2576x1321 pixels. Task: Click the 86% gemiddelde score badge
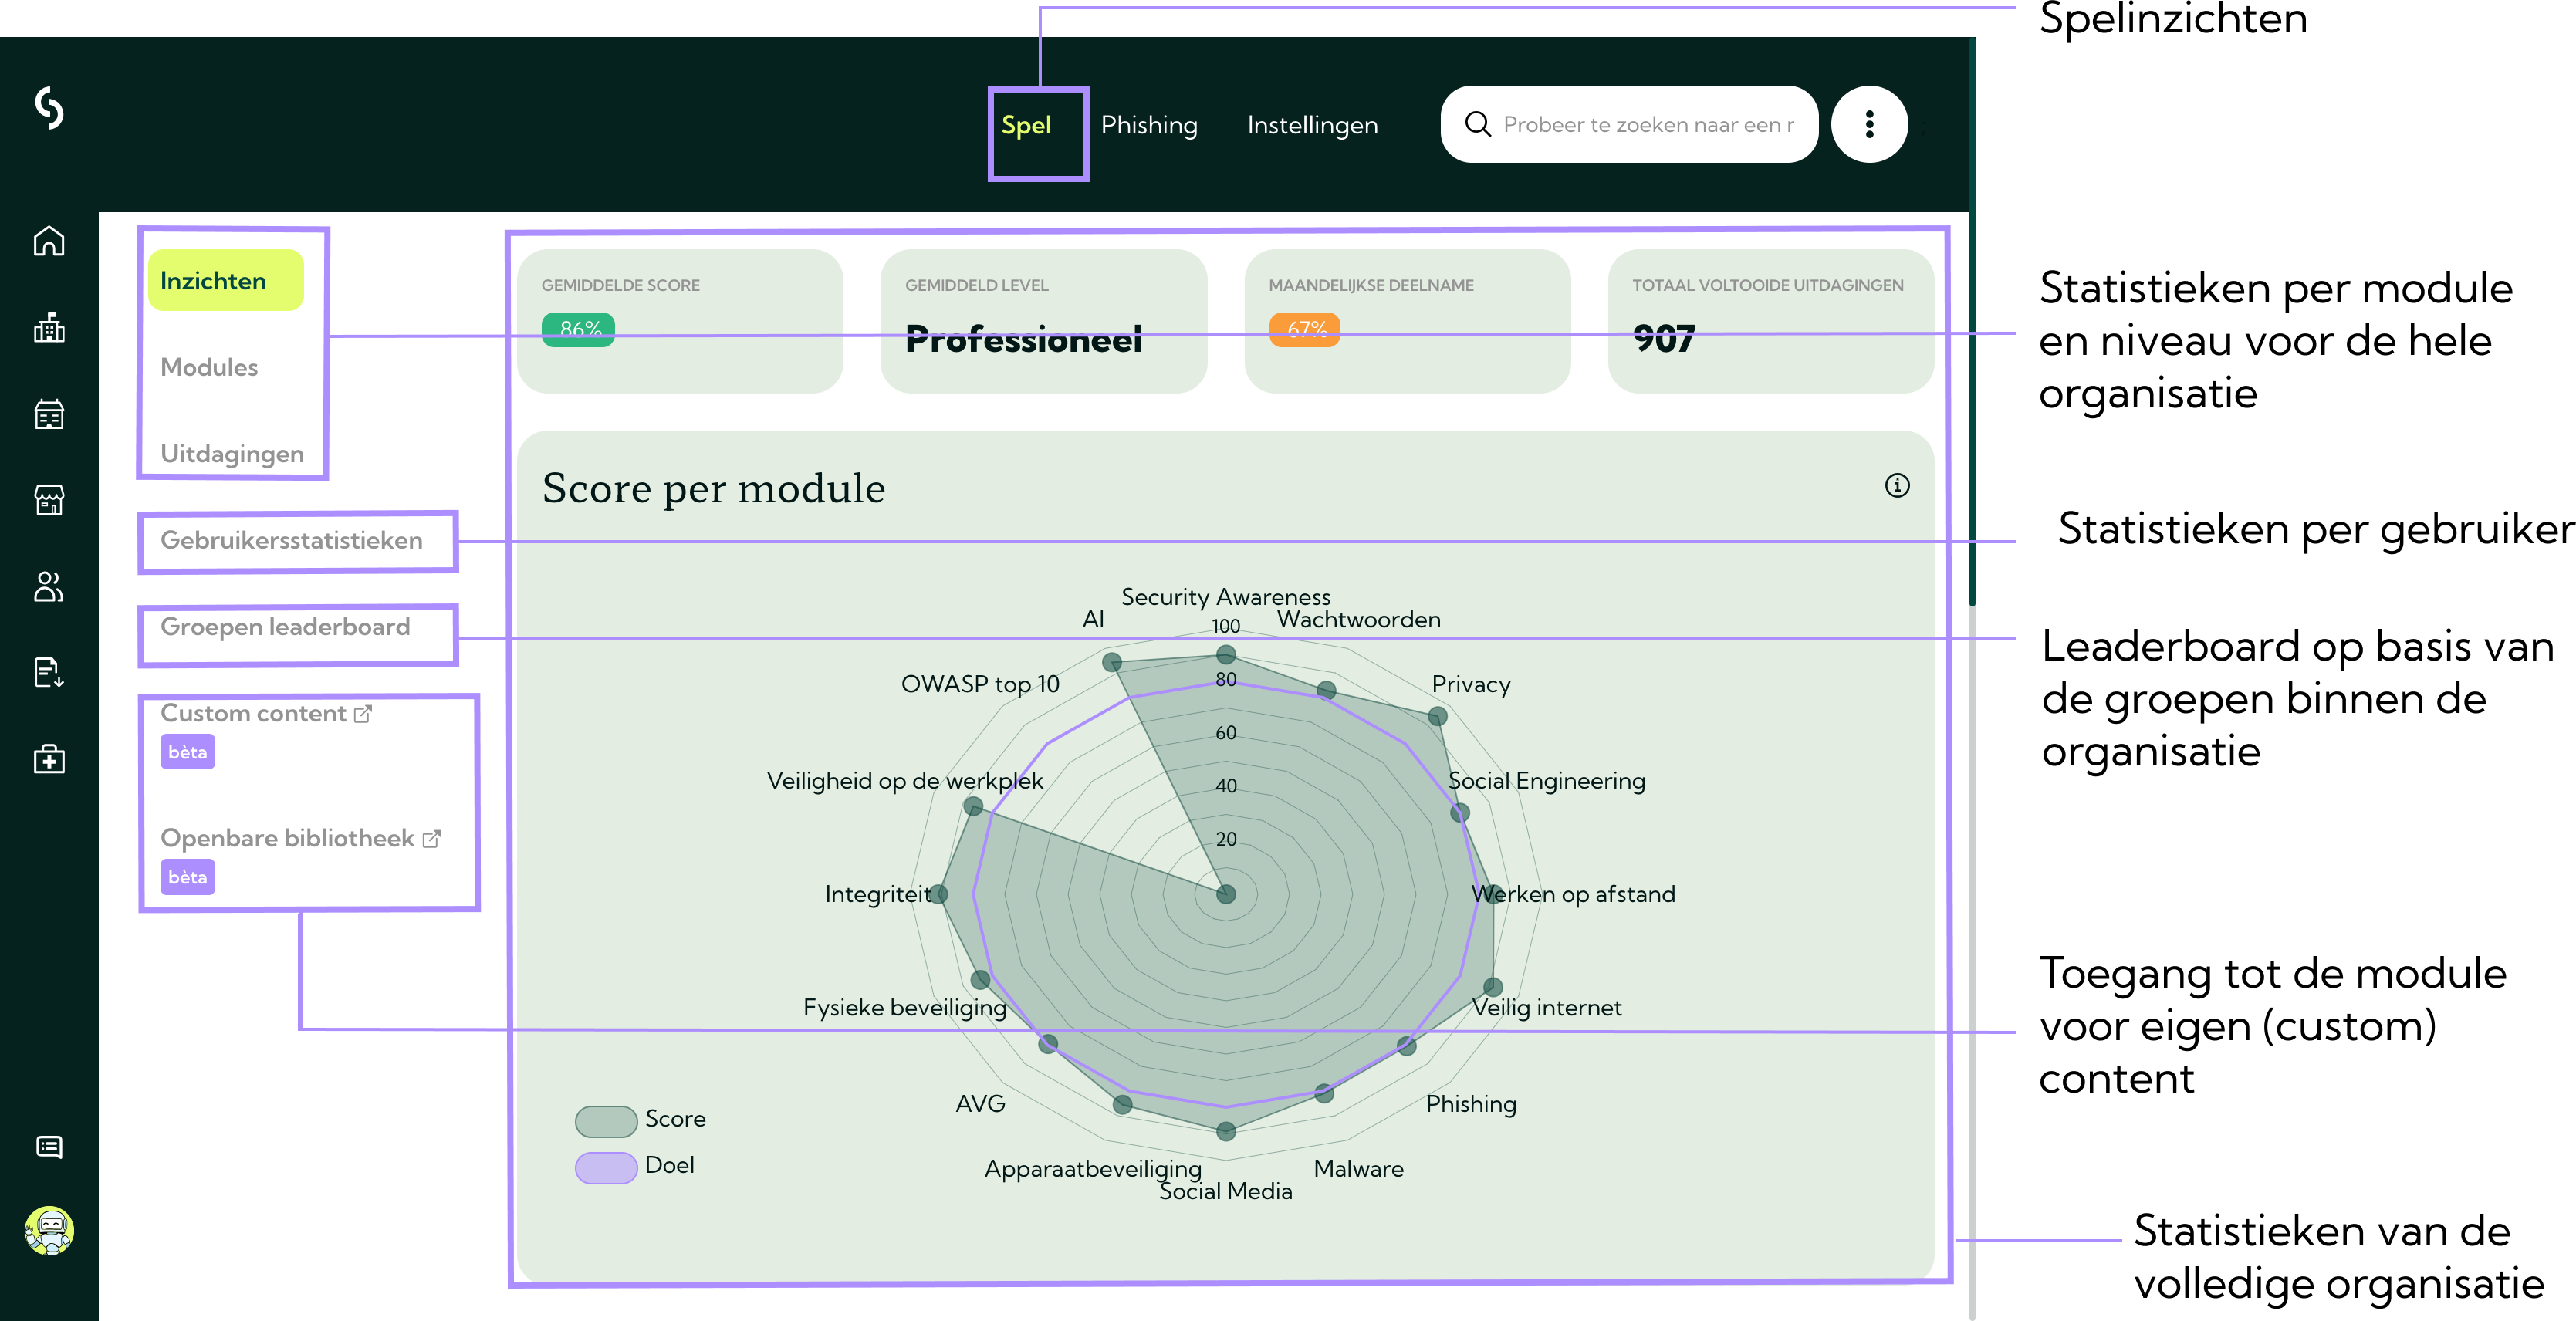click(x=578, y=329)
